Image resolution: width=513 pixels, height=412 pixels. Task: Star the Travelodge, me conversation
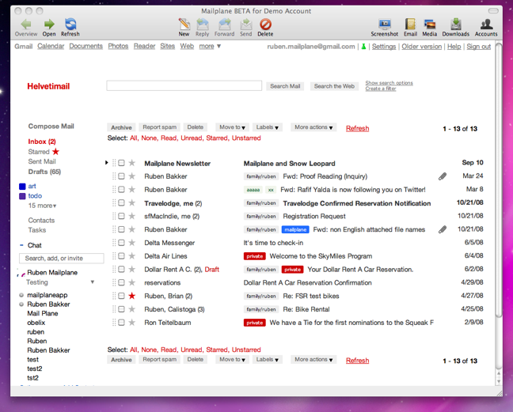coord(132,203)
